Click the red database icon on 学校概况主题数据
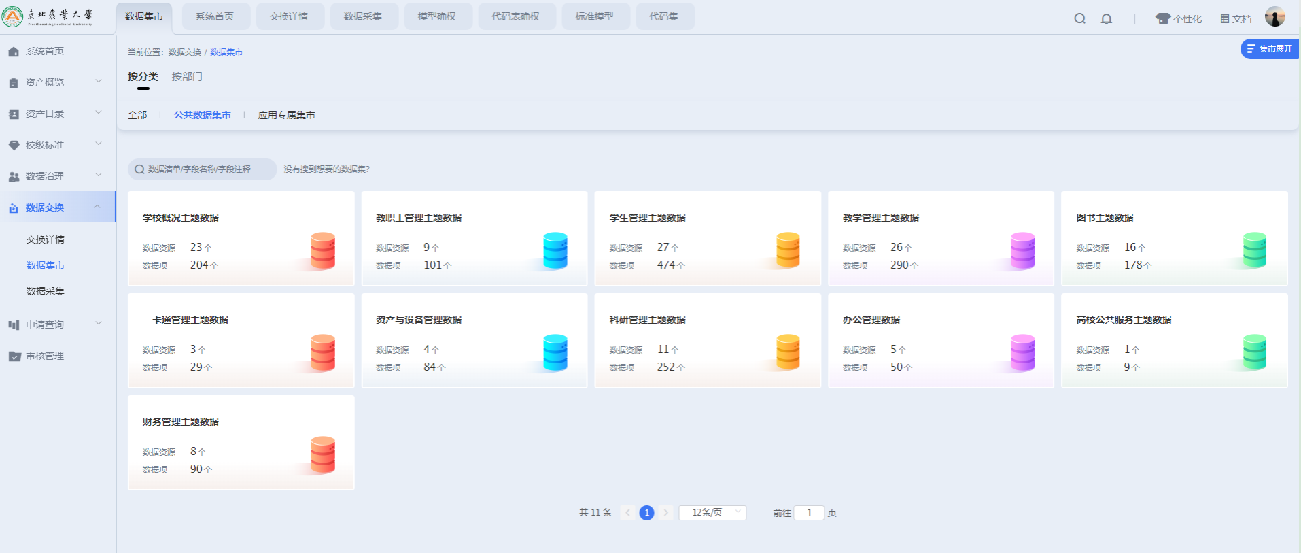1301x553 pixels. pyautogui.click(x=323, y=250)
